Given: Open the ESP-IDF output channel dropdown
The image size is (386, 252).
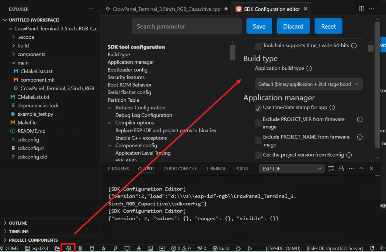Looking at the screenshot, I should click(292, 168).
